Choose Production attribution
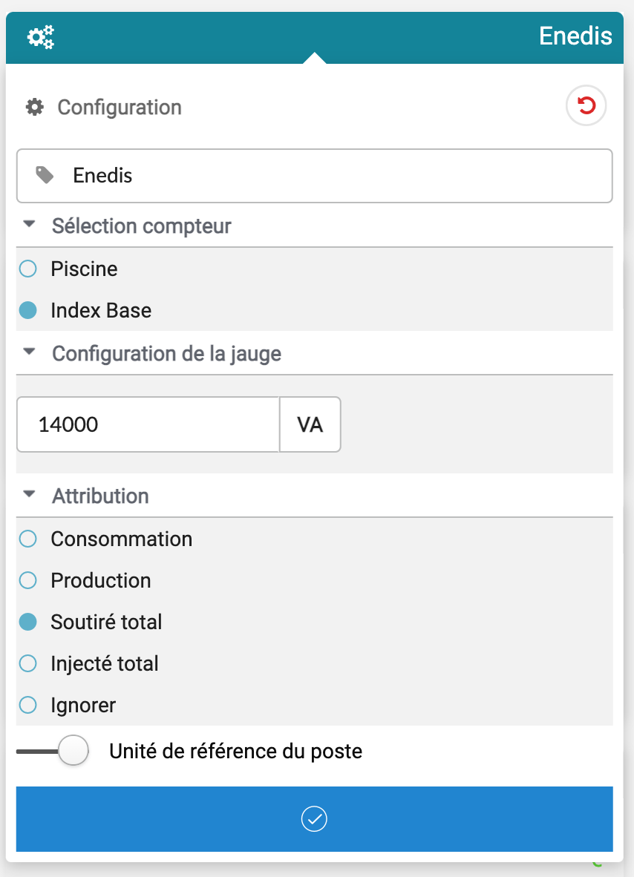 [x=28, y=580]
